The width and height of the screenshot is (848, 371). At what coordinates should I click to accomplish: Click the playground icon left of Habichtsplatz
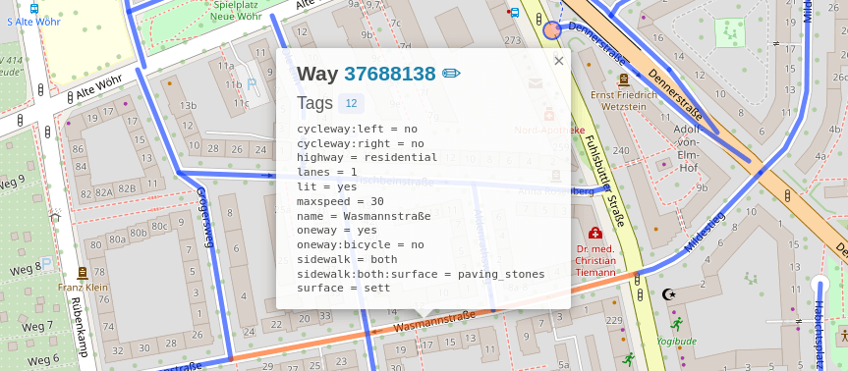(750, 278)
